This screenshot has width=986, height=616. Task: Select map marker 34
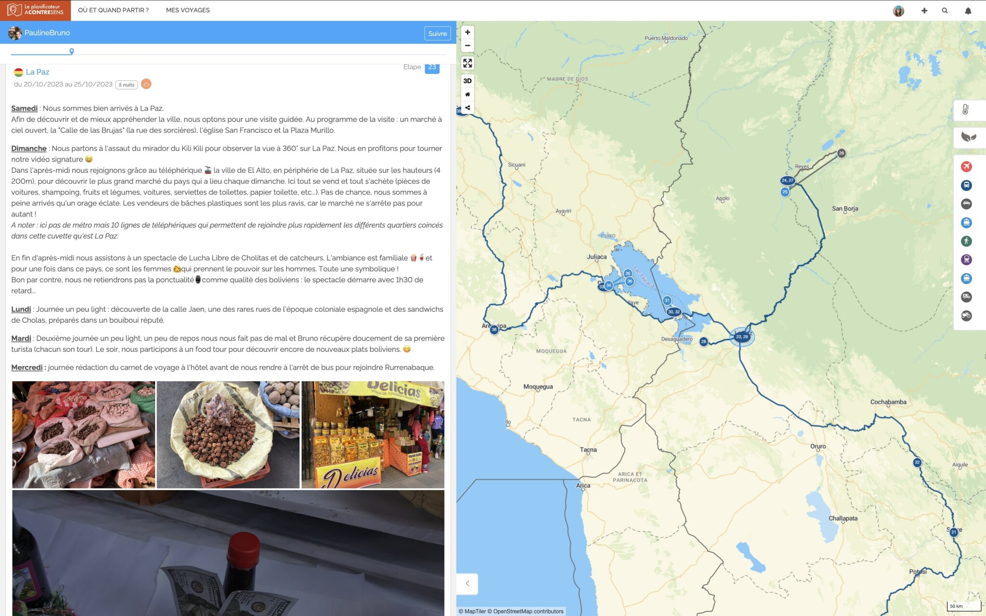click(609, 285)
